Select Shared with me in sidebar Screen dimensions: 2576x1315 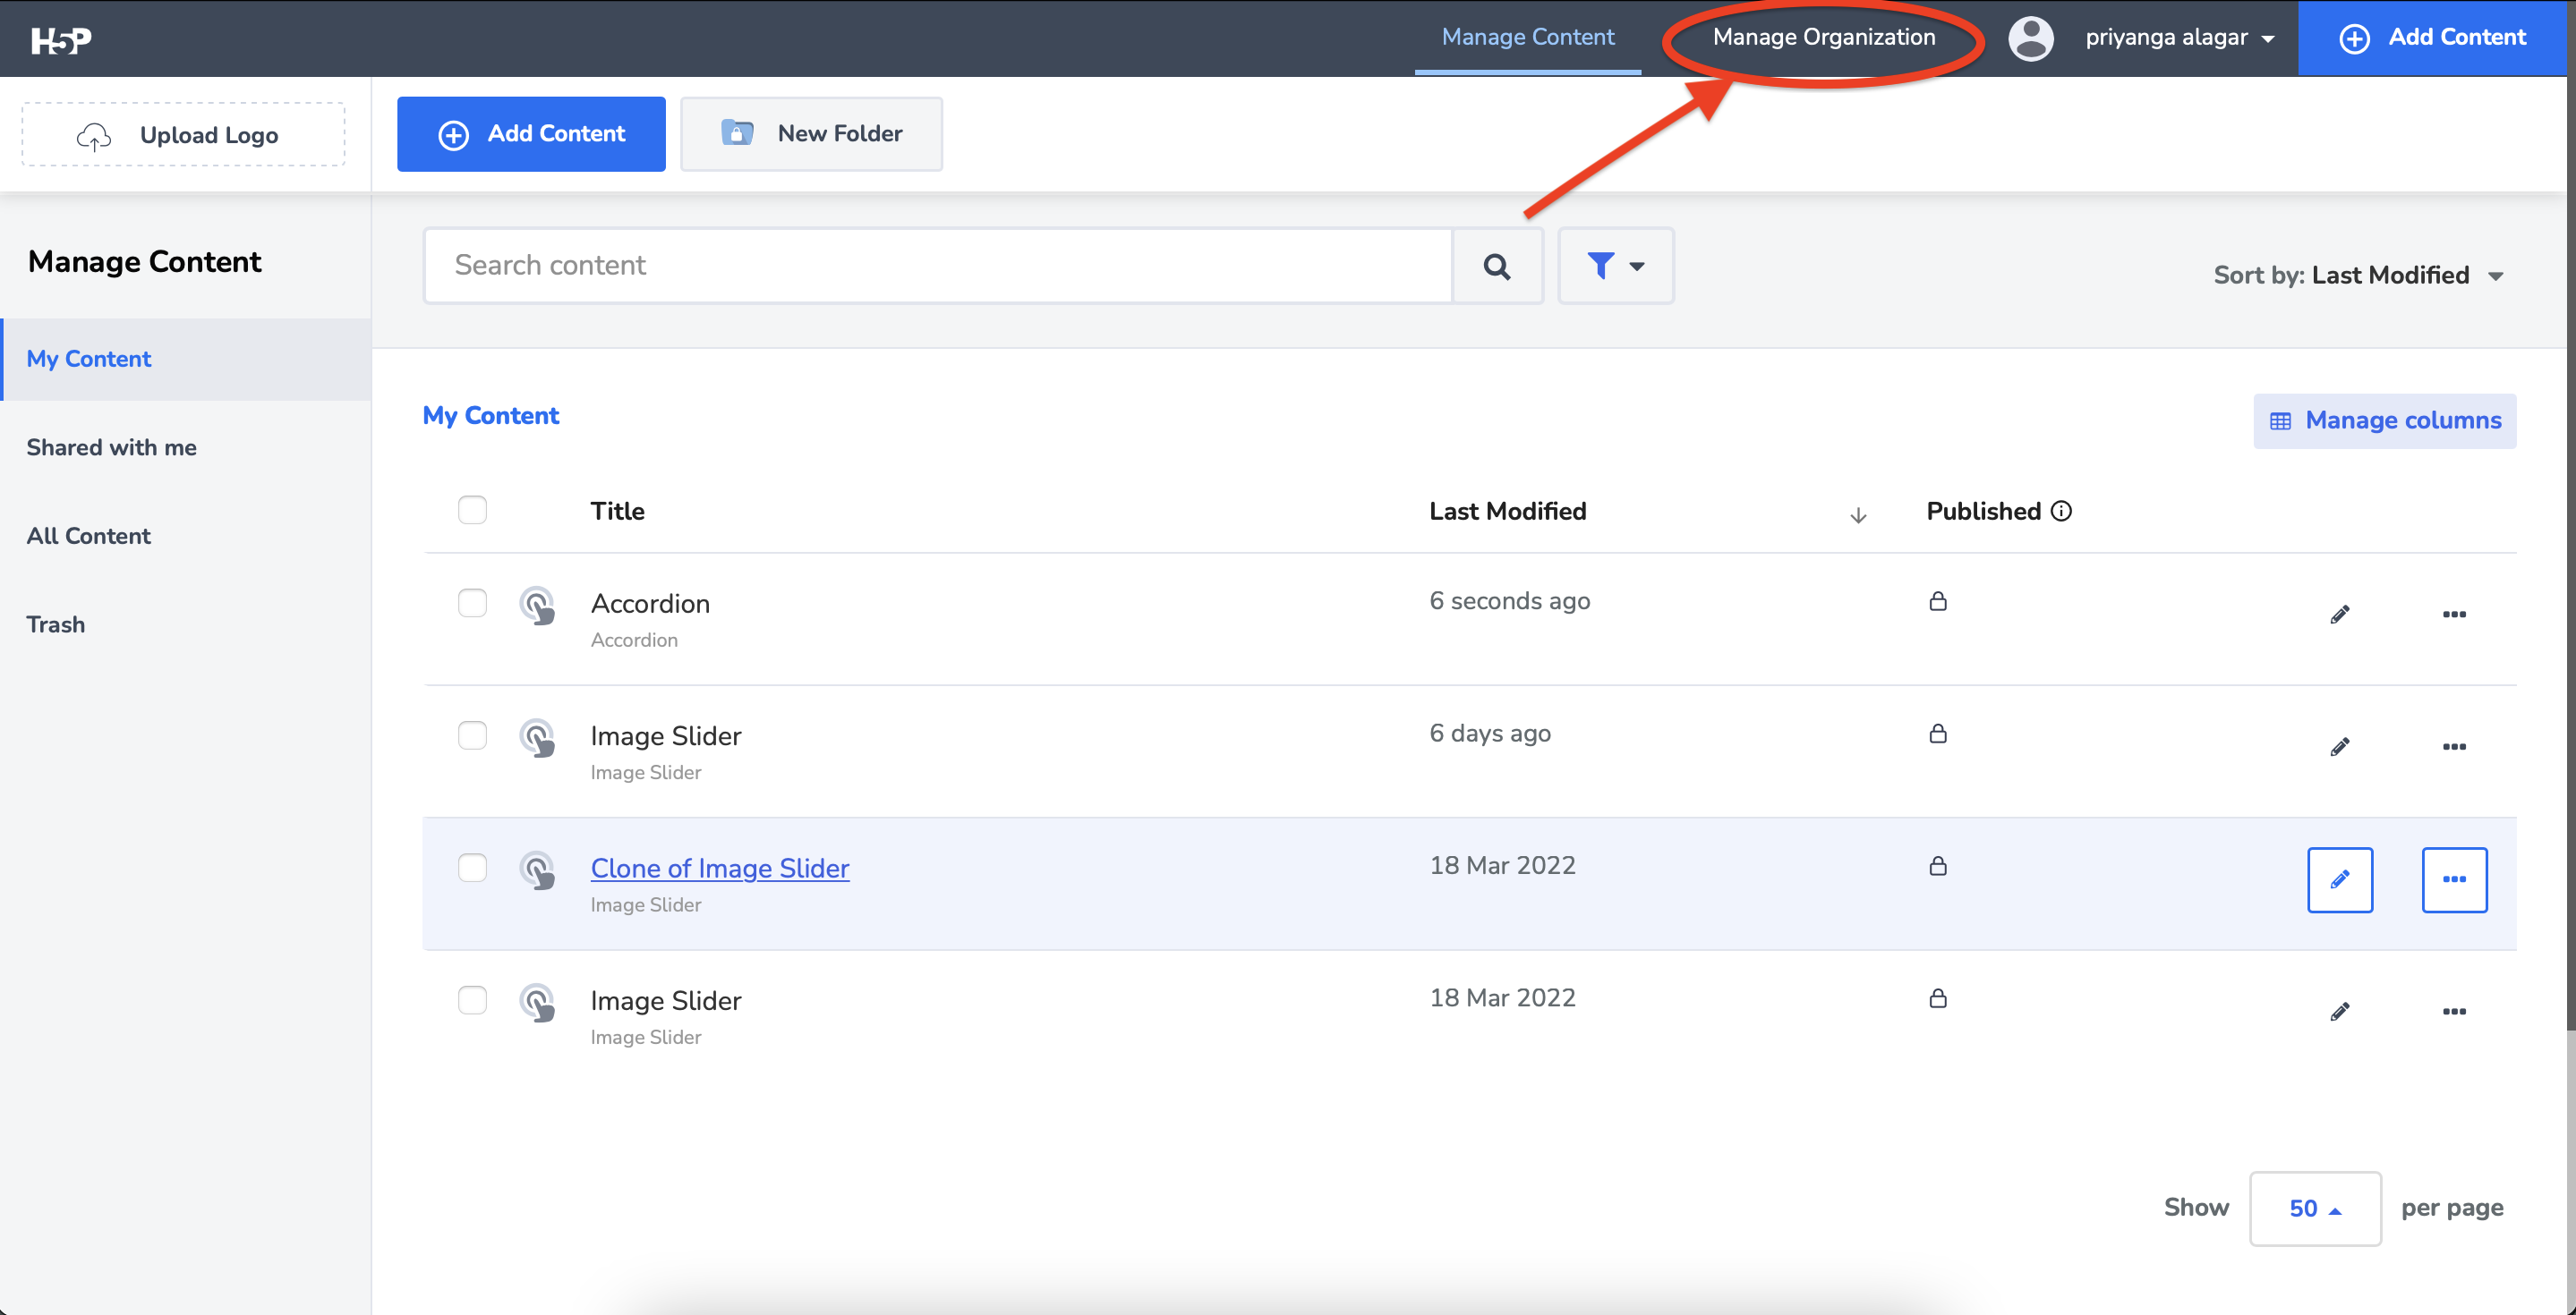point(111,447)
